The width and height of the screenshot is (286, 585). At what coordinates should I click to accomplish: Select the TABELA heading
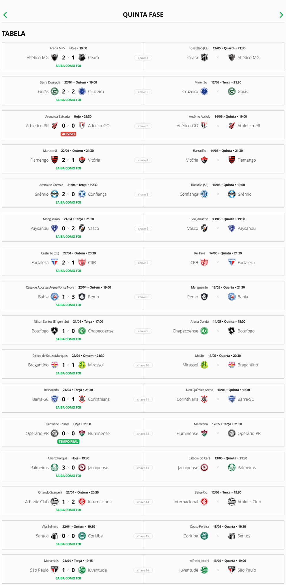[x=14, y=33]
